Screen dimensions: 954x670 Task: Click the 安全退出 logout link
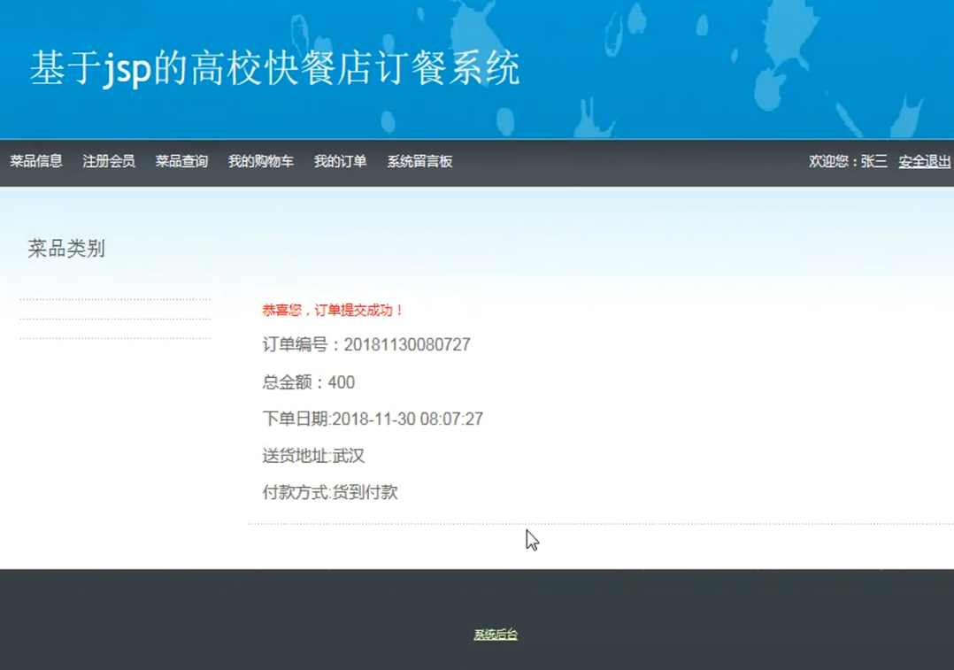pos(924,161)
